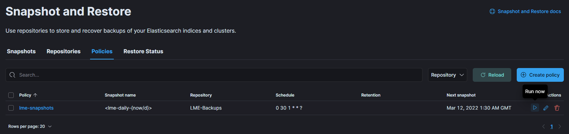Image resolution: width=569 pixels, height=134 pixels.
Task: Sort by Policy column arrow
Action: click(x=35, y=95)
